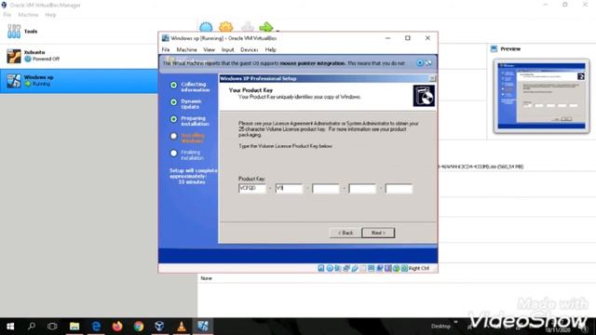Click the shared folders status icon

[x=363, y=268]
